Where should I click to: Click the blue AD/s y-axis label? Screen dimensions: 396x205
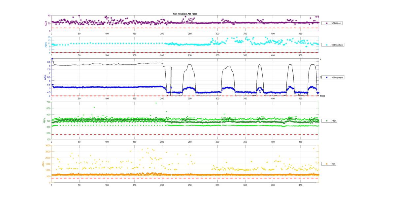[45, 77]
